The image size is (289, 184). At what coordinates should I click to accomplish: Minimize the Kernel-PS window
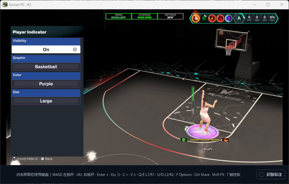point(254,5)
